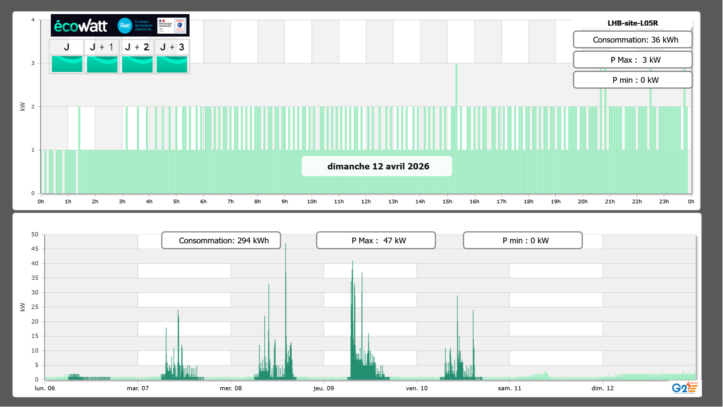Click the daily Consommation: 36 kWh box

[632, 40]
